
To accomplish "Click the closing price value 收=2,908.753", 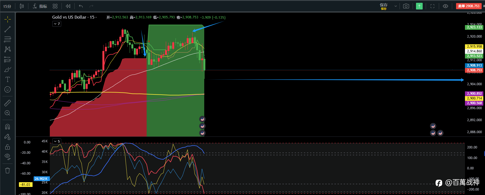I will [188, 17].
